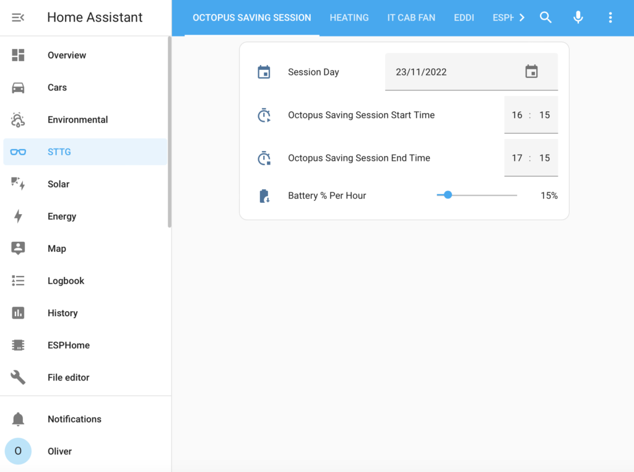The height and width of the screenshot is (472, 634).
Task: Click the Notifications bell icon
Action: (18, 419)
